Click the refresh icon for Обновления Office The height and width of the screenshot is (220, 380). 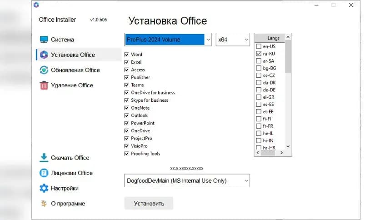(x=44, y=70)
